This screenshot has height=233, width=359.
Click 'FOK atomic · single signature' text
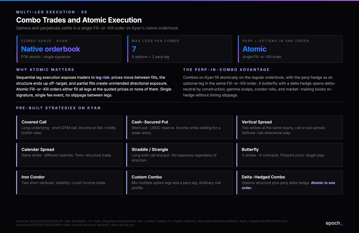[45, 57]
